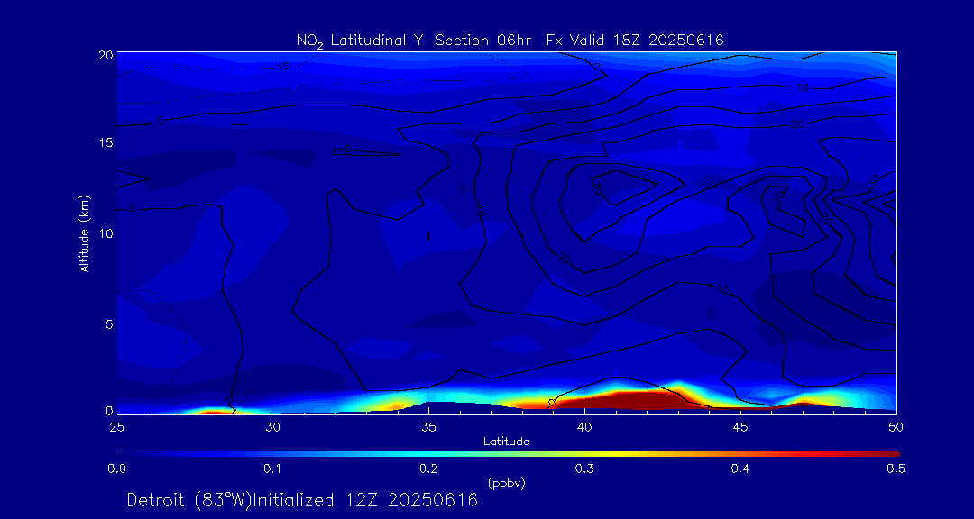
Task: Click the latitude tick label 30
Action: pyautogui.click(x=272, y=428)
